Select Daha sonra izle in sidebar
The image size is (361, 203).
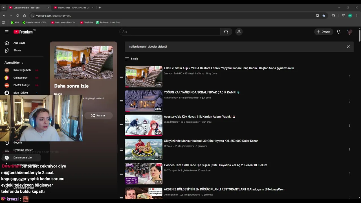point(21,158)
